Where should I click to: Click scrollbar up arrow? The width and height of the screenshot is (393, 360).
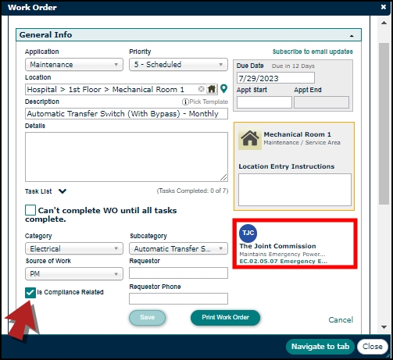tap(384, 23)
